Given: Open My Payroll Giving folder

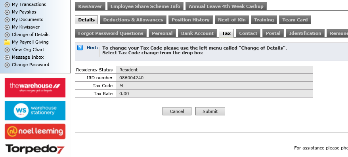Looking at the screenshot, I should 30,42.
